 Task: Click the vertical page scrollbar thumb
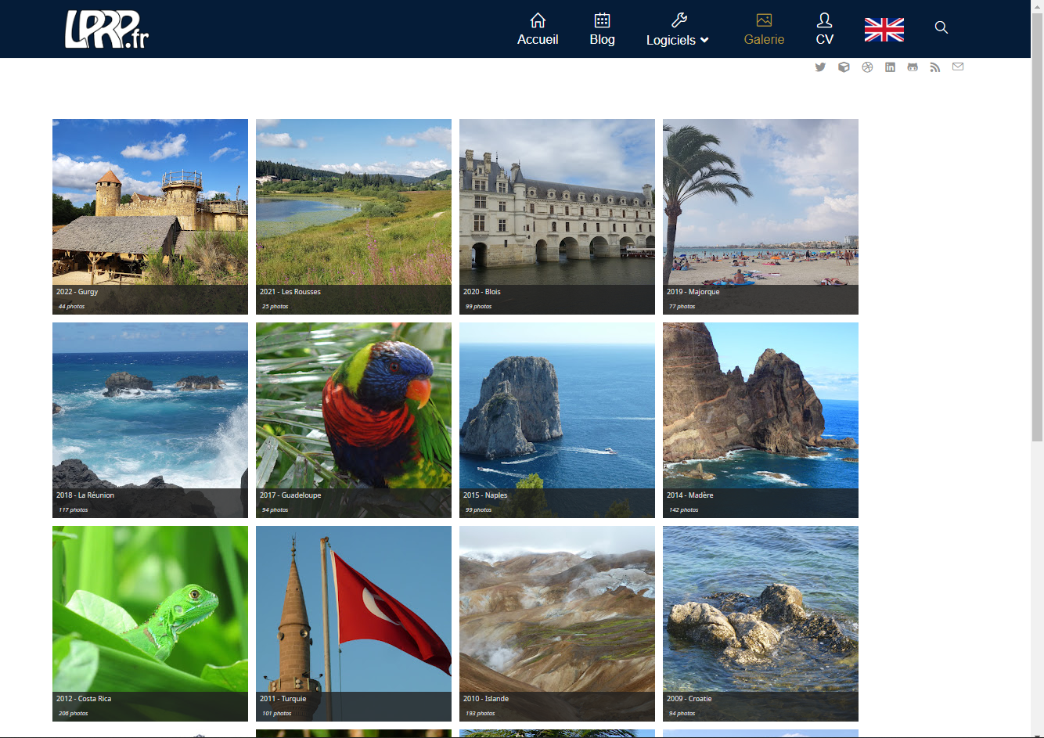pos(1037,227)
